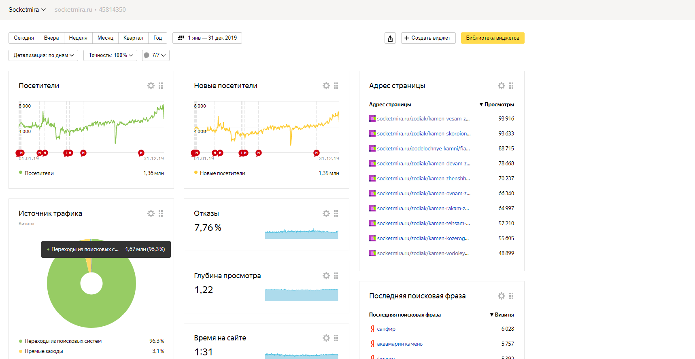Click gear icon on Глубина просмотра widget
Image resolution: width=695 pixels, height=359 pixels.
[x=326, y=276]
